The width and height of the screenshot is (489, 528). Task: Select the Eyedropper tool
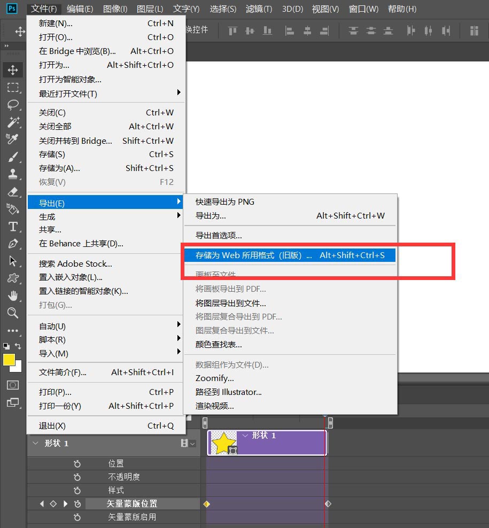13,139
